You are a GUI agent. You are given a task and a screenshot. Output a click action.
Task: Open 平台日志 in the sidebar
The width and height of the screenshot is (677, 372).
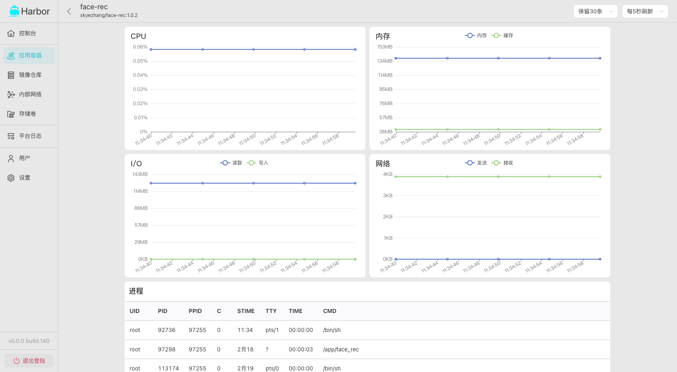pyautogui.click(x=29, y=136)
